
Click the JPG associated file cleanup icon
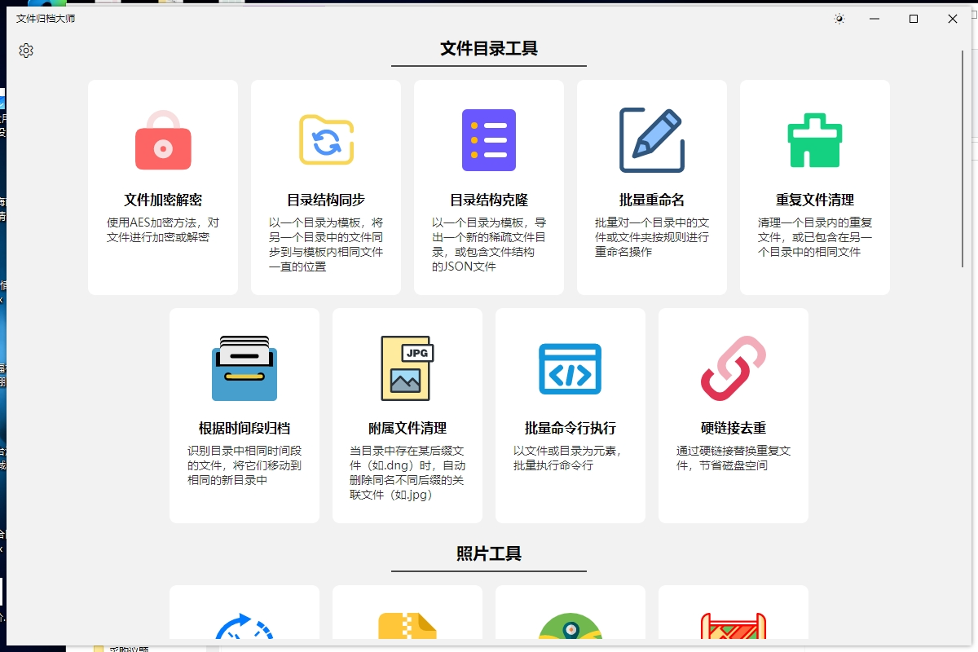[407, 368]
